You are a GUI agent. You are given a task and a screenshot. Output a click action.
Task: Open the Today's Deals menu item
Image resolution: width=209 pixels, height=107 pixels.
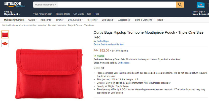(x=63, y=14)
